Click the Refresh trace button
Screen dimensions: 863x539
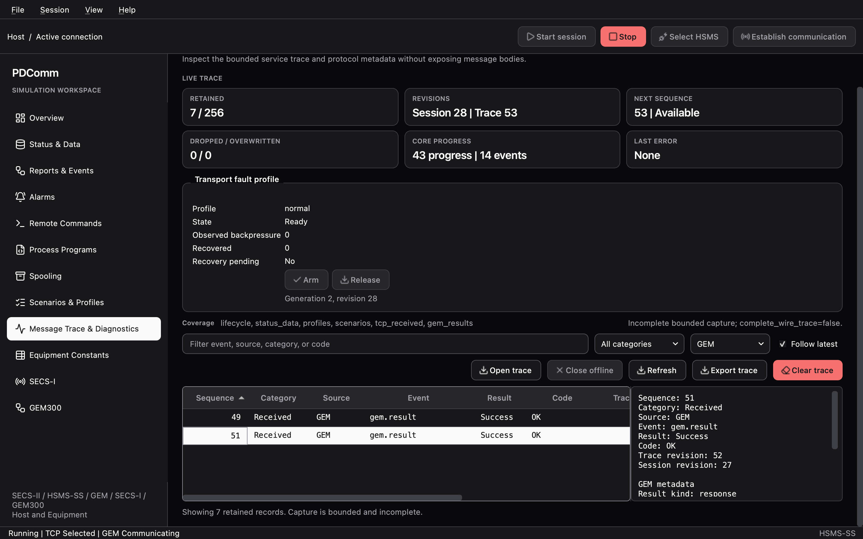(657, 370)
